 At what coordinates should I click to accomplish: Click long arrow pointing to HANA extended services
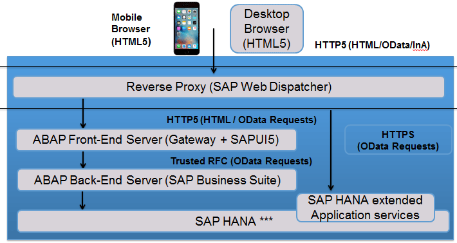click(331, 151)
